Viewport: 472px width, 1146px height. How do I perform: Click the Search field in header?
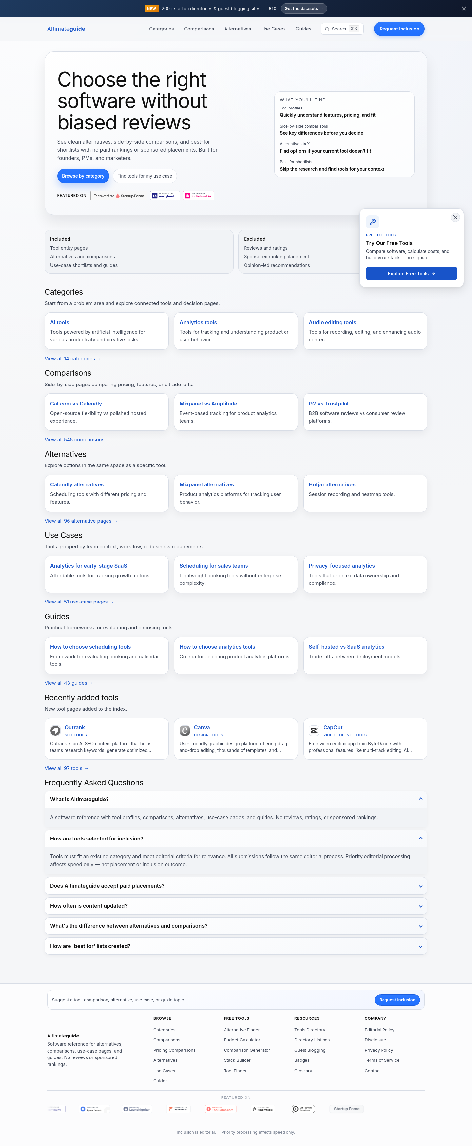coord(342,29)
